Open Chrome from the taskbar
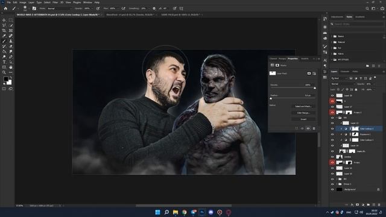Image resolution: width=386 pixels, height=217 pixels. tap(184, 212)
